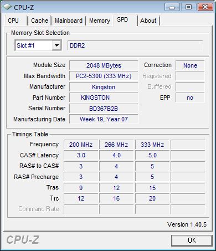Click CAS# Latency value 4.0
The width and height of the screenshot is (216, 251).
(x=116, y=155)
